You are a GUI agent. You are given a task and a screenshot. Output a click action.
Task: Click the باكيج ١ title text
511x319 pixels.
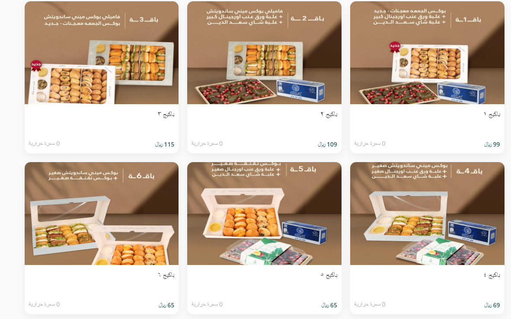(492, 115)
